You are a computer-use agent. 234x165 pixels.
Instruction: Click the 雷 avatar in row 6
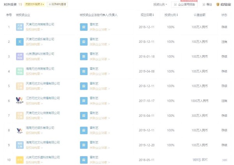click(84, 101)
